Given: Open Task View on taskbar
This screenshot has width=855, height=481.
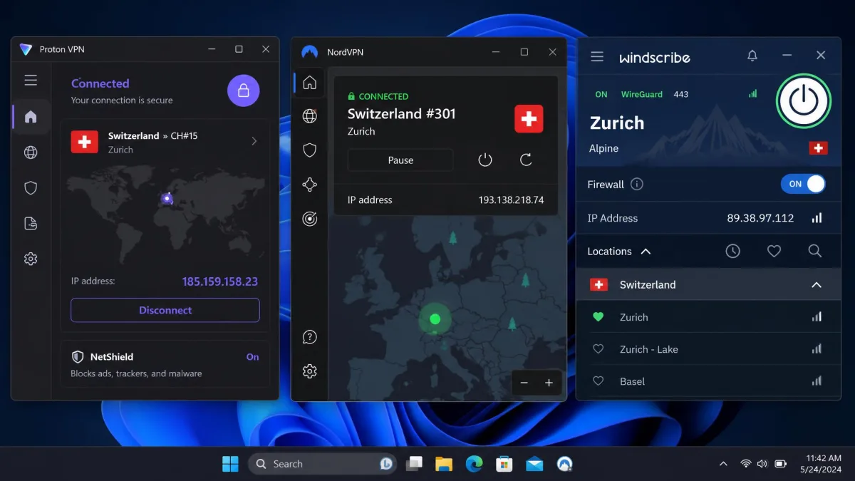Looking at the screenshot, I should tap(414, 464).
